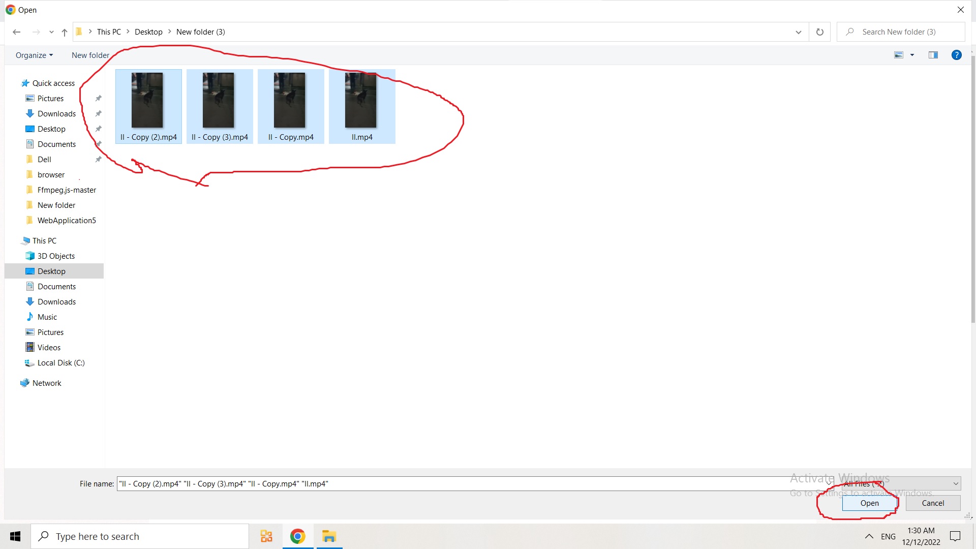Navigate back using the back arrow icon
Image resolution: width=976 pixels, height=549 pixels.
tap(17, 32)
